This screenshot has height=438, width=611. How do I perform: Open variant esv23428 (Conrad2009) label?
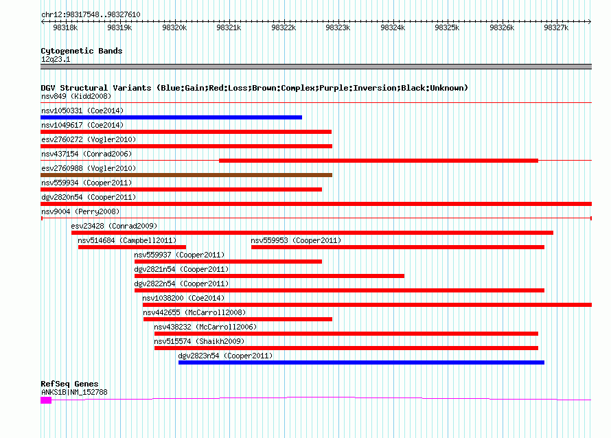[114, 226]
